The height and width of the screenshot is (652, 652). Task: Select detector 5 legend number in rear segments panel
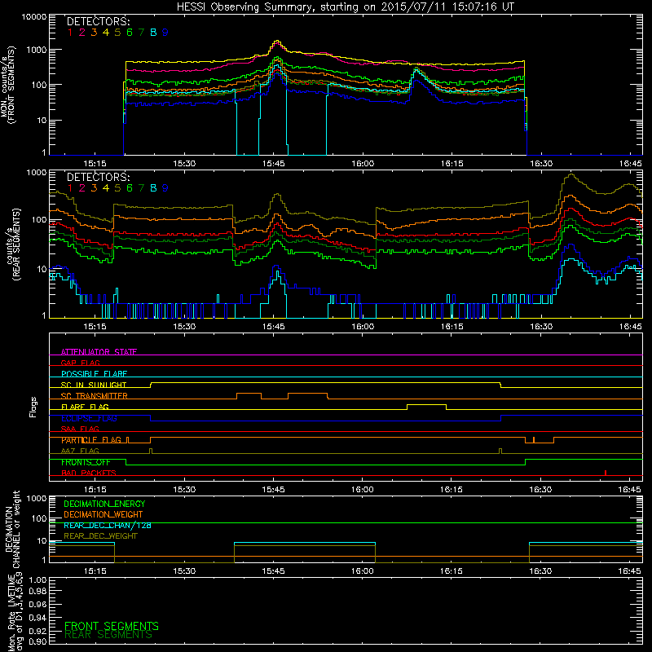[x=117, y=188]
